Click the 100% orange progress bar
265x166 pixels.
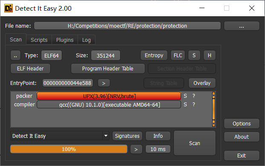coord(69,149)
